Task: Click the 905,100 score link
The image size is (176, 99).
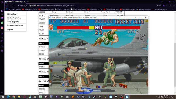Action: (x=42, y=89)
